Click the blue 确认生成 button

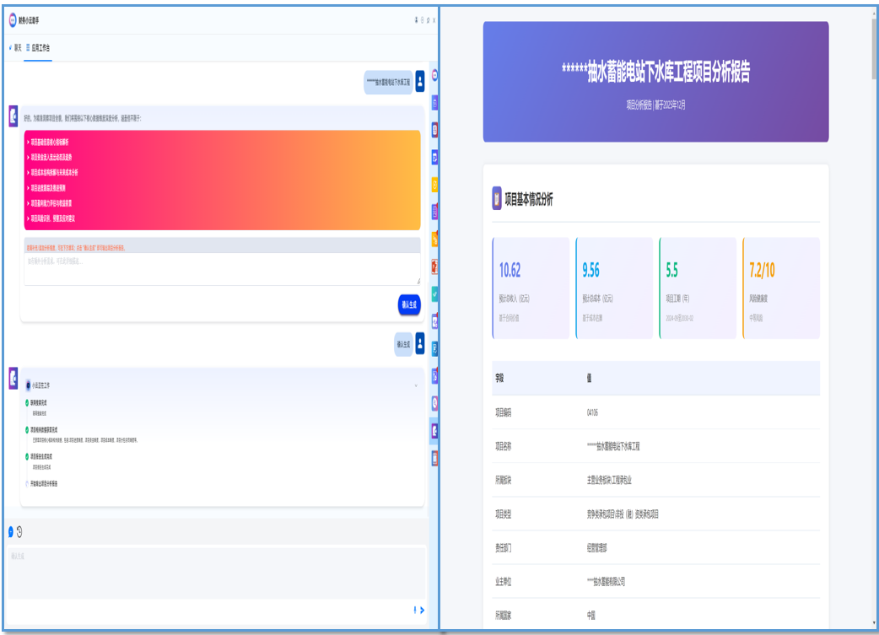[409, 305]
